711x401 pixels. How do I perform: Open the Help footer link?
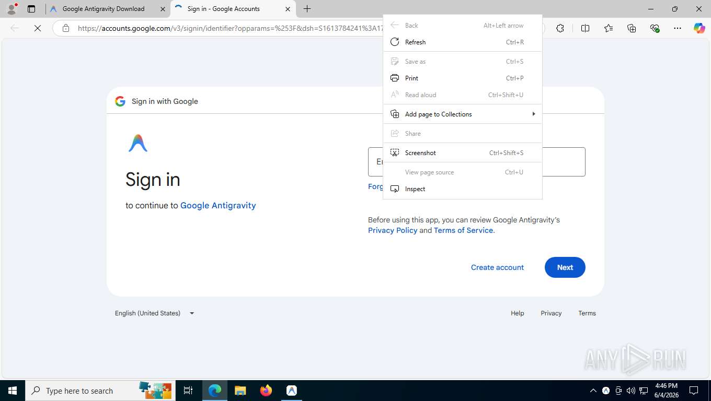point(518,313)
